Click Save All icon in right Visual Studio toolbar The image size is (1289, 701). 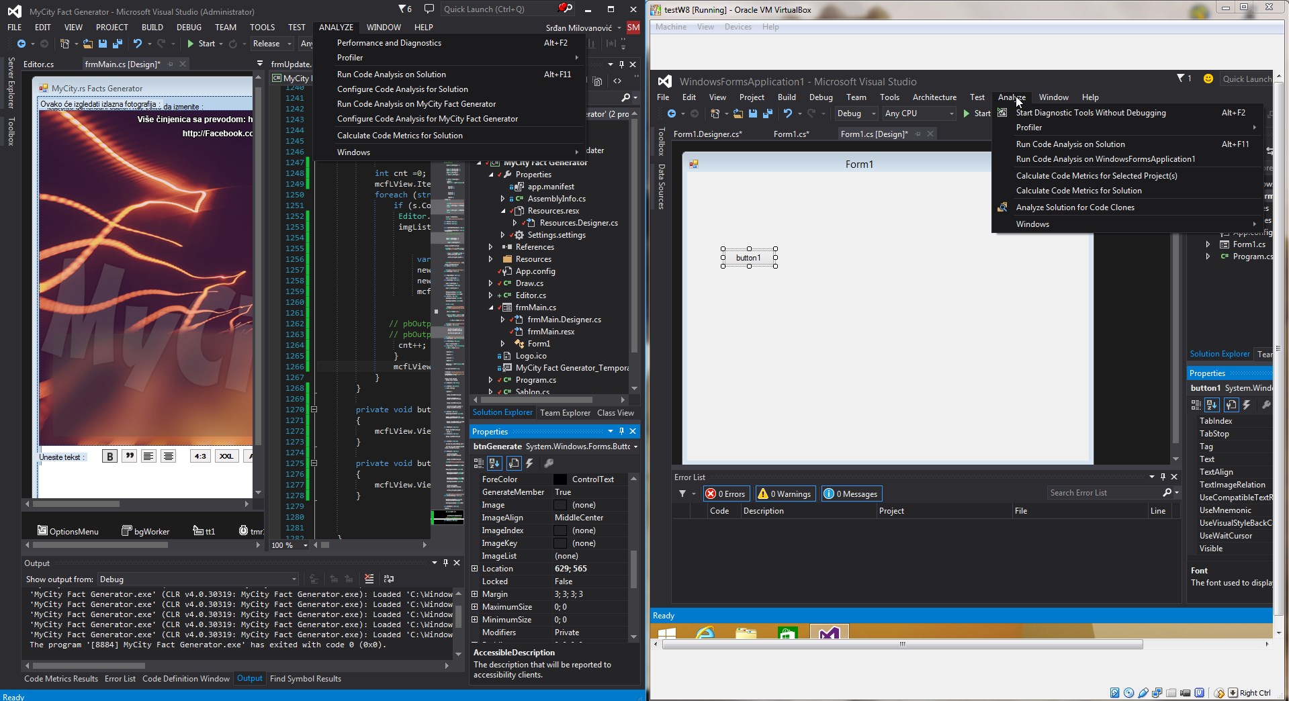[x=767, y=113]
